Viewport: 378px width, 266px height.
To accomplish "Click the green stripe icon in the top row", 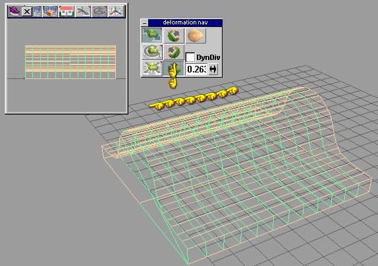I will [x=174, y=36].
